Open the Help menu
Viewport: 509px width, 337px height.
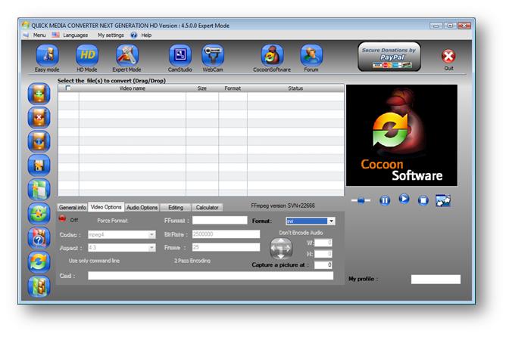click(146, 35)
